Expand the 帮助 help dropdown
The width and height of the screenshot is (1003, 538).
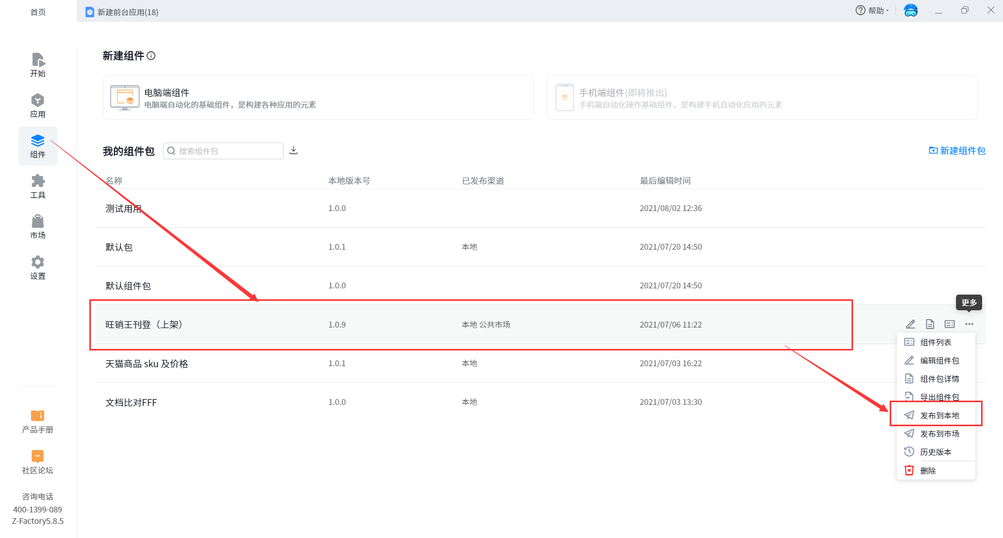(872, 10)
